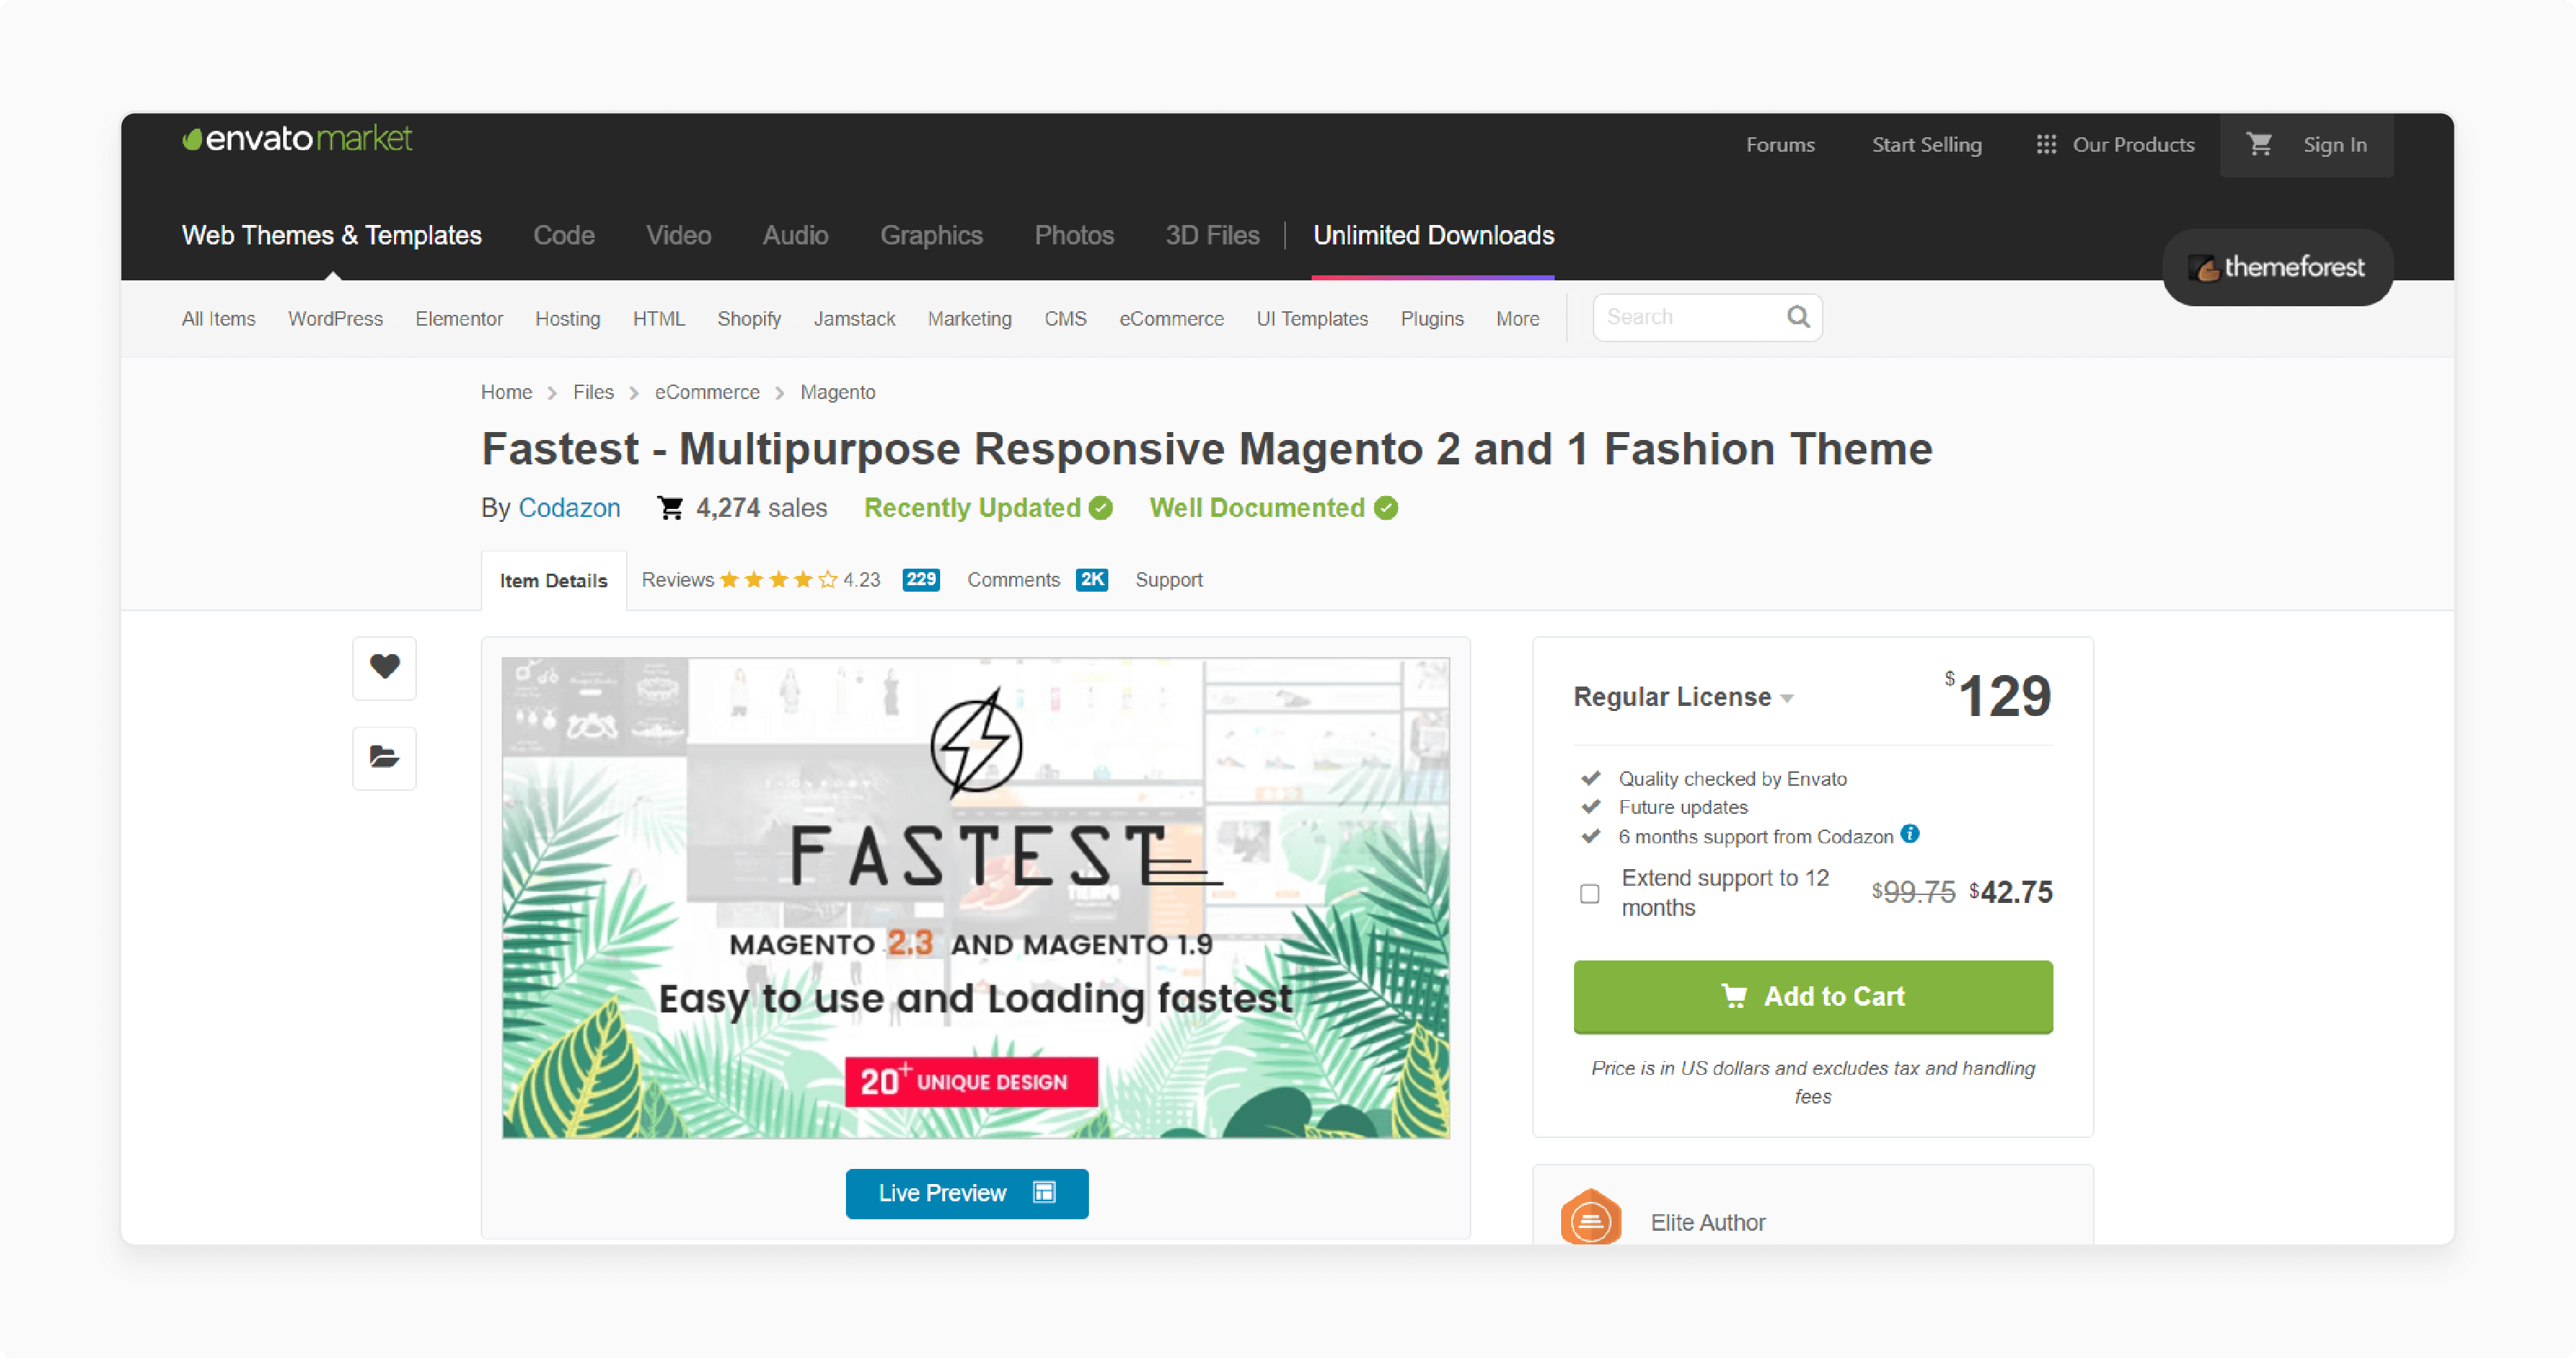Go to eCommerce breadcrumb
2576x1358 pixels.
pos(707,392)
